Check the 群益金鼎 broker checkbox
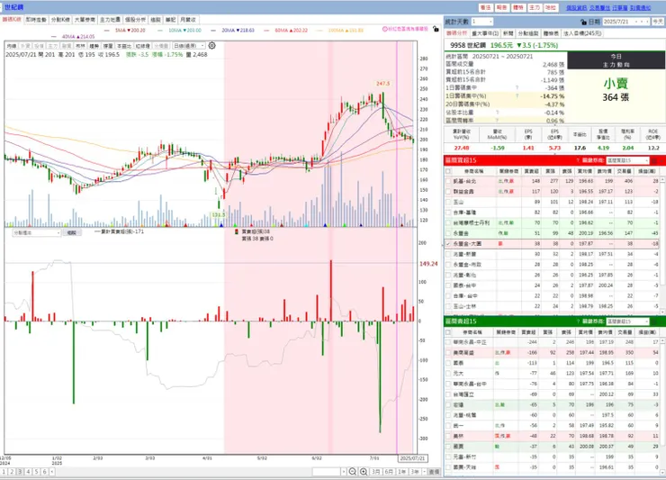Image resolution: width=666 pixels, height=480 pixels. (447, 191)
